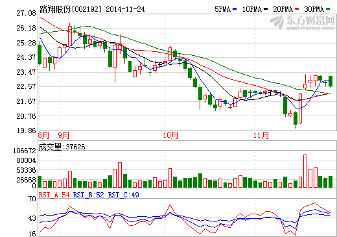Click the 53336 volume axis label
337x237 pixels.
[26, 170]
